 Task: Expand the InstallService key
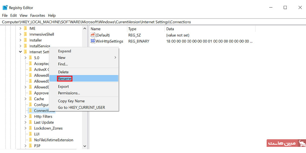(20, 46)
